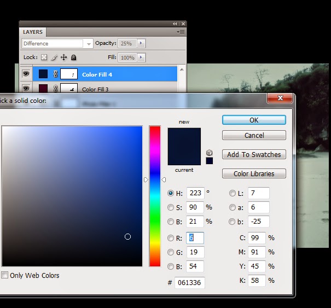Switch to the LAYERS tab
Image resolution: width=331 pixels, height=308 pixels.
[33, 32]
